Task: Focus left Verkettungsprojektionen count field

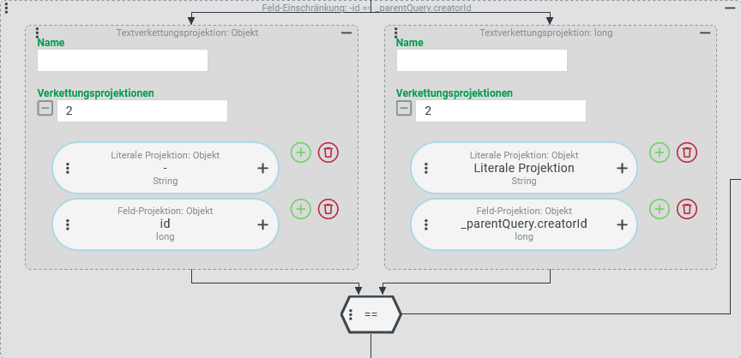Action: [x=142, y=111]
